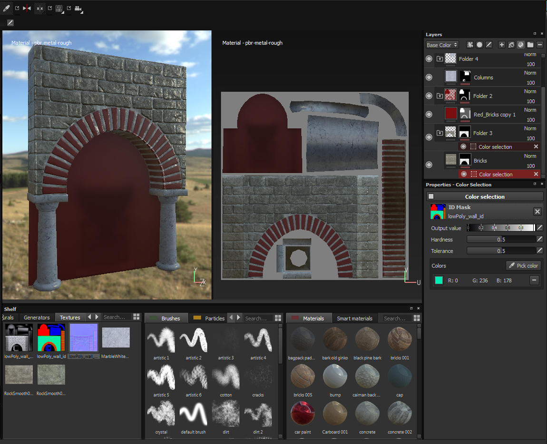Viewport: 547px width, 444px height.
Task: Hide the Folder 2 layer
Action: coord(429,96)
